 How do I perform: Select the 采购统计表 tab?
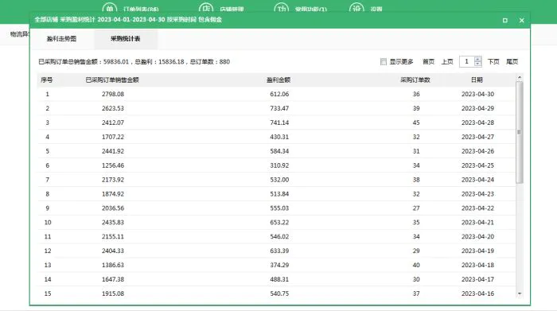coord(126,39)
